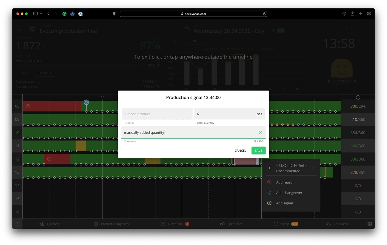The height and width of the screenshot is (245, 387).
Task: Open Safari downloads icon
Action: pyautogui.click(x=344, y=14)
